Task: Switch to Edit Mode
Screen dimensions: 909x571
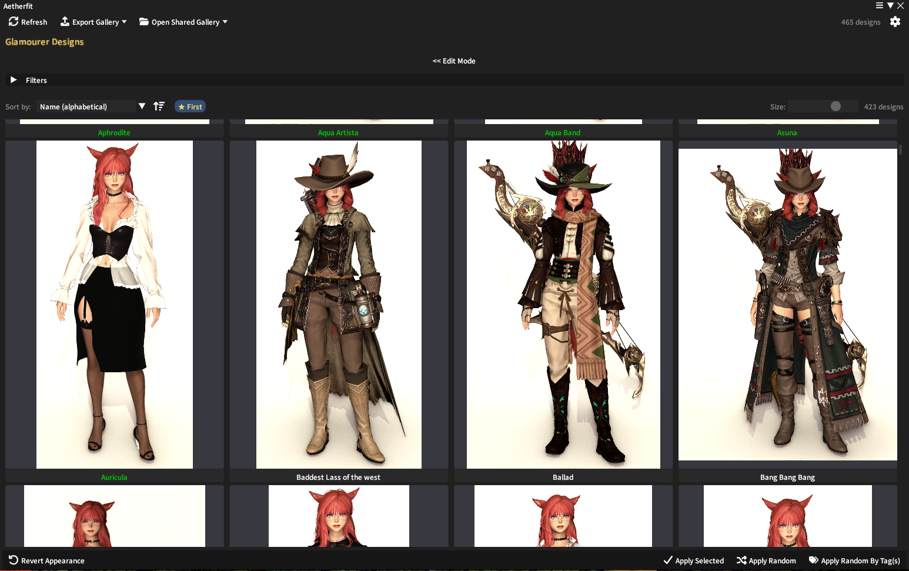Action: pos(454,61)
